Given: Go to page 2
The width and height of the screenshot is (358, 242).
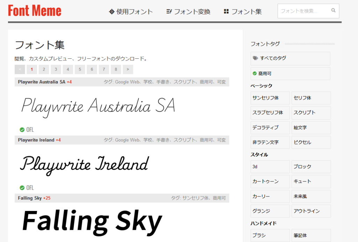Looking at the screenshot, I should [x=44, y=69].
